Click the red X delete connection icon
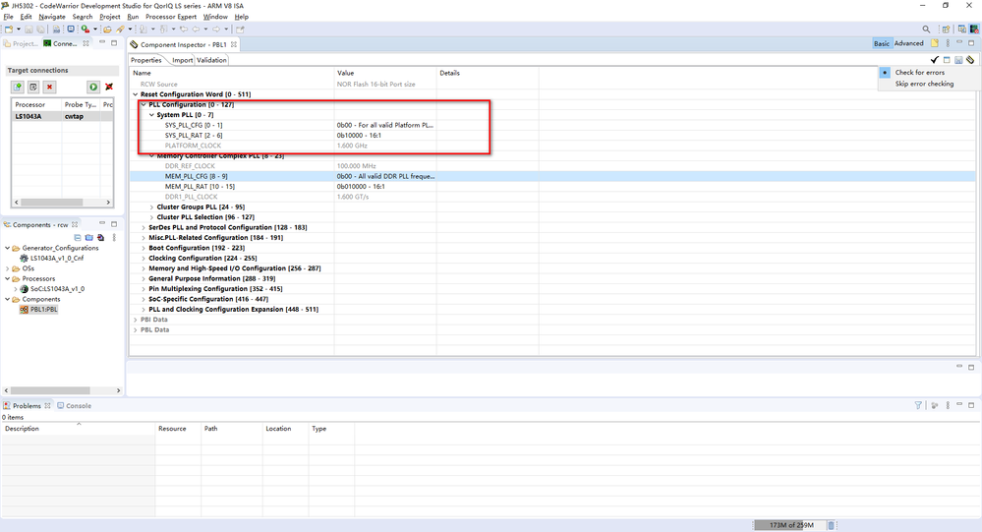Image resolution: width=982 pixels, height=532 pixels. coord(49,87)
